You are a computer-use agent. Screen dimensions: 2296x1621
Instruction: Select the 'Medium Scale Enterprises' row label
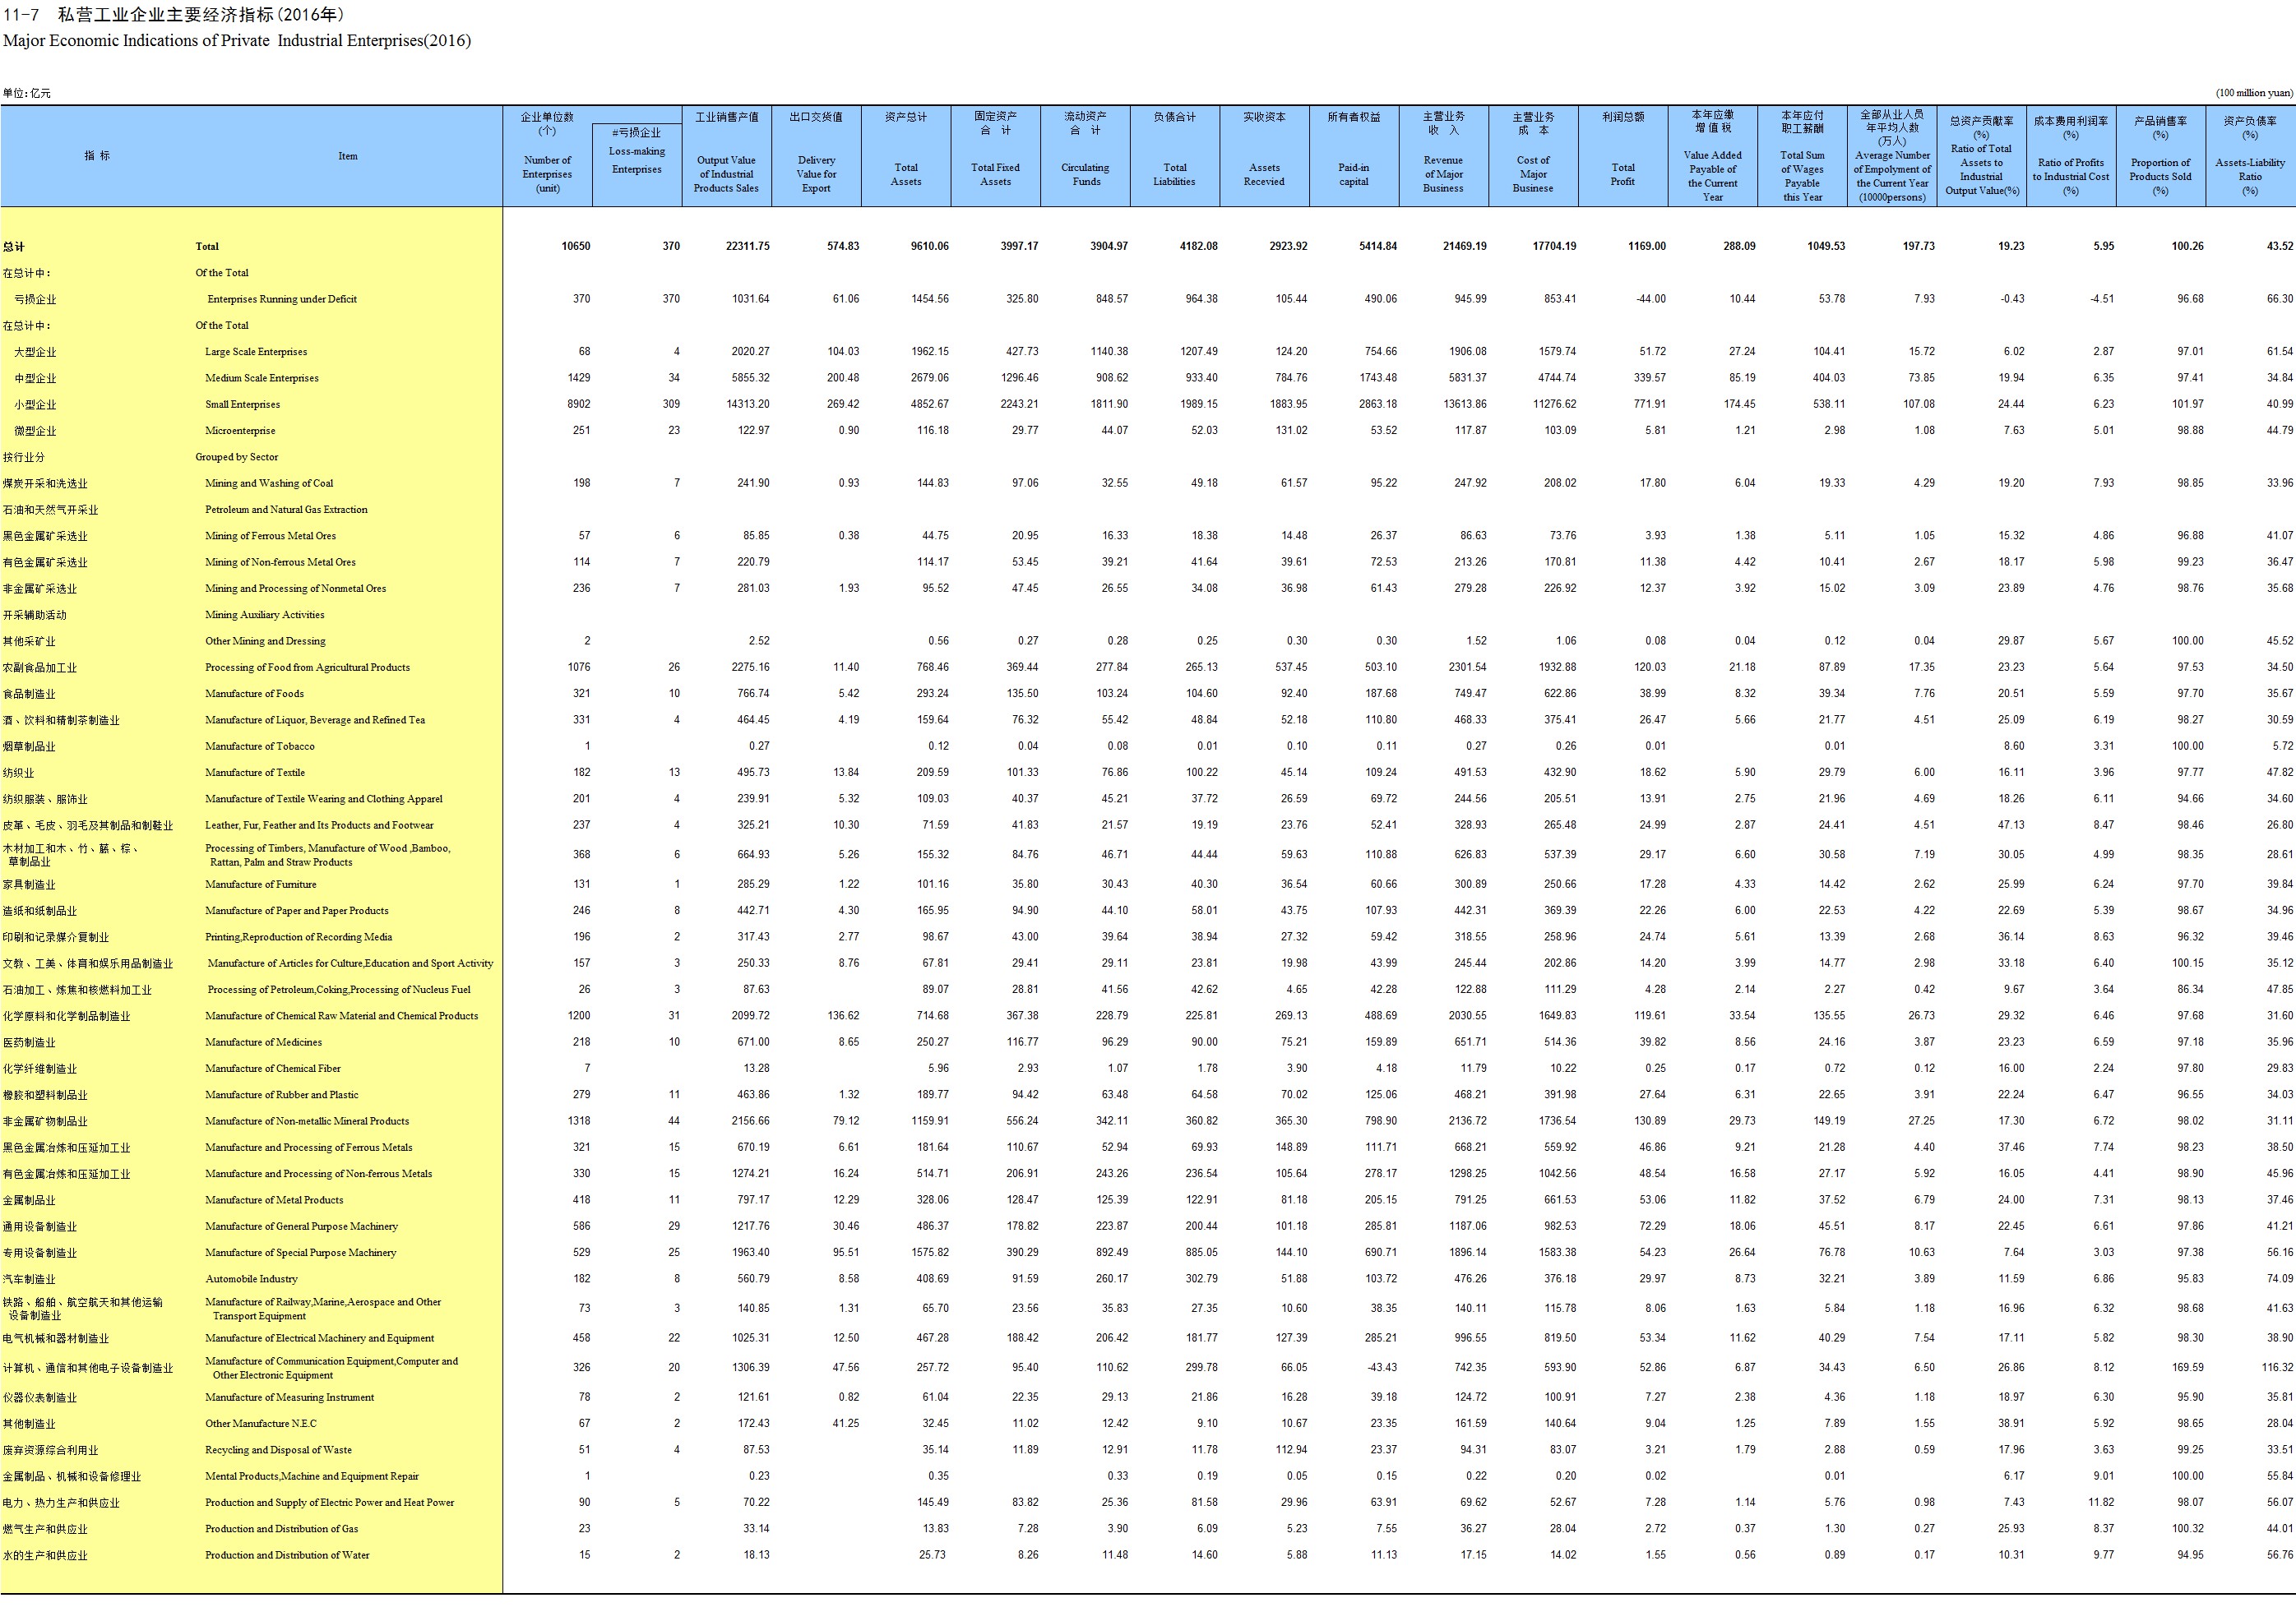262,378
